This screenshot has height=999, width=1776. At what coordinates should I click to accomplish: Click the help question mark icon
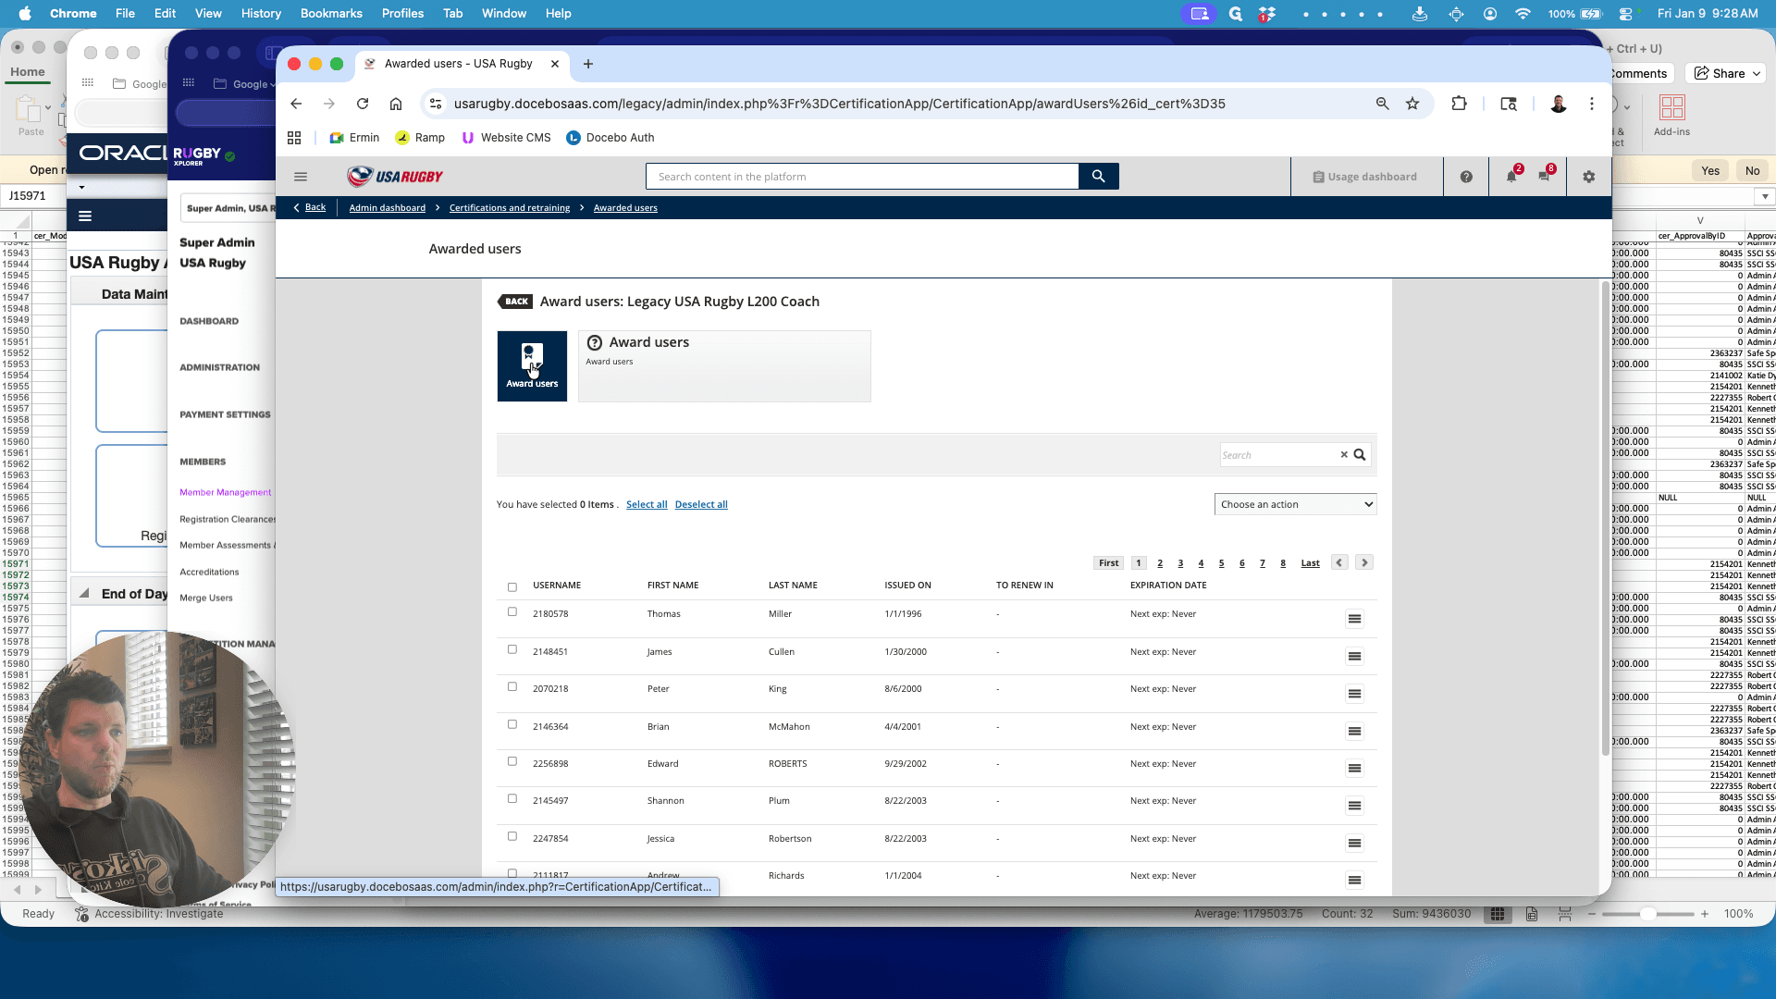pos(1466,177)
